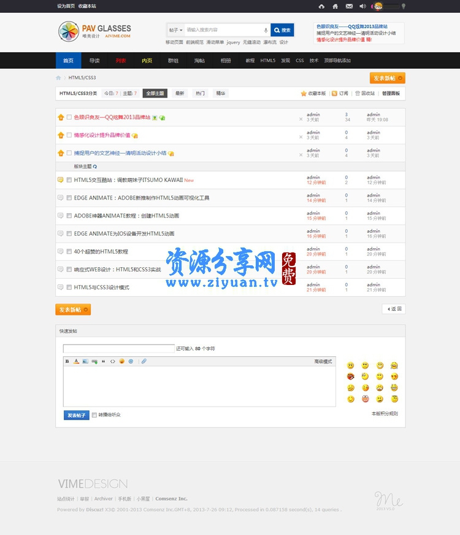Click the insert image icon in editor
460x535 pixels.
tap(85, 361)
